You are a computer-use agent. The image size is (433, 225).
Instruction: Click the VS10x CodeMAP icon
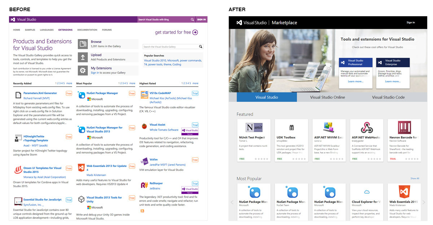144,95
